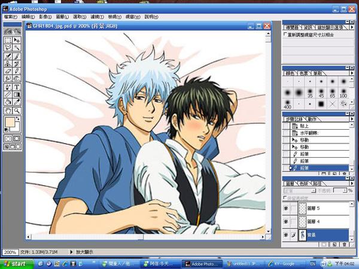359x269 pixels.
Task: Select the Type tool
Action: point(17,87)
